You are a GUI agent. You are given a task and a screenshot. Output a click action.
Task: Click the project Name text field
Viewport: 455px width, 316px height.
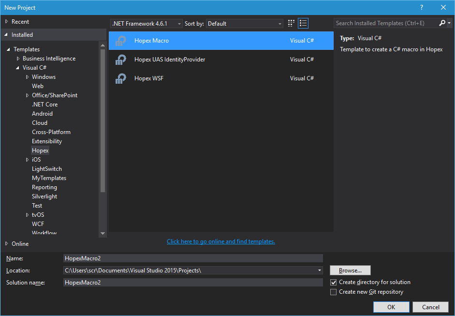pos(193,258)
